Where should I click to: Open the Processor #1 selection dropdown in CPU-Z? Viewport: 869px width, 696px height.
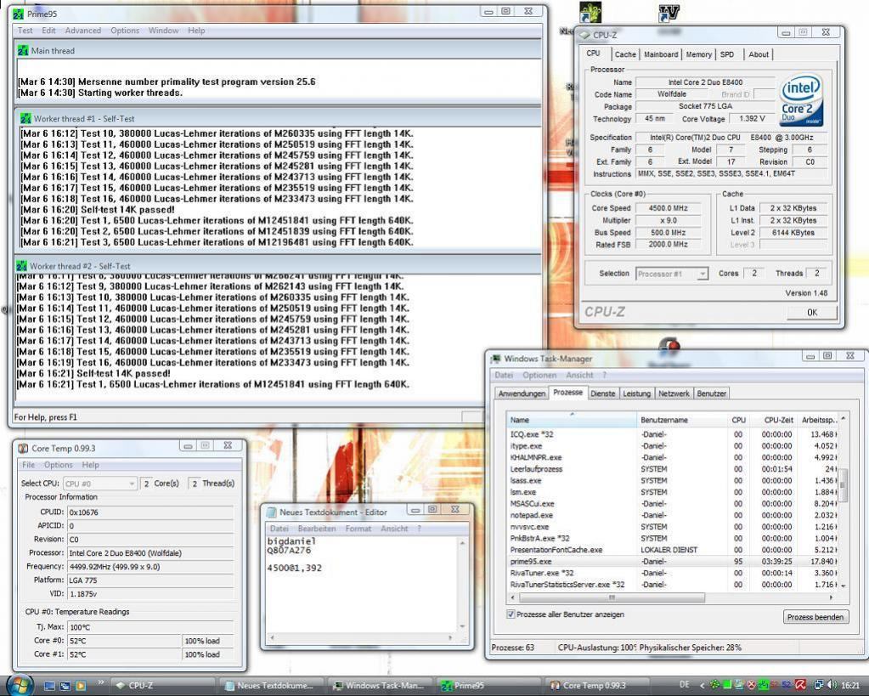coord(672,274)
